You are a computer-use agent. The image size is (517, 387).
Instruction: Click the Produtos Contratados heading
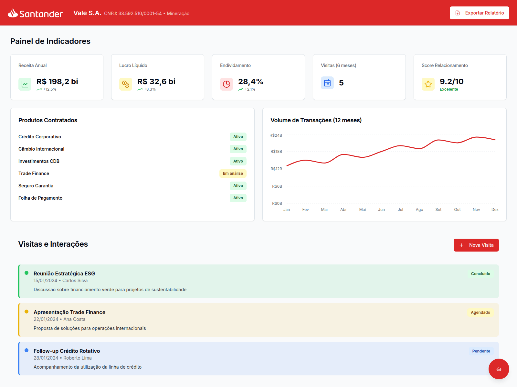pos(48,120)
